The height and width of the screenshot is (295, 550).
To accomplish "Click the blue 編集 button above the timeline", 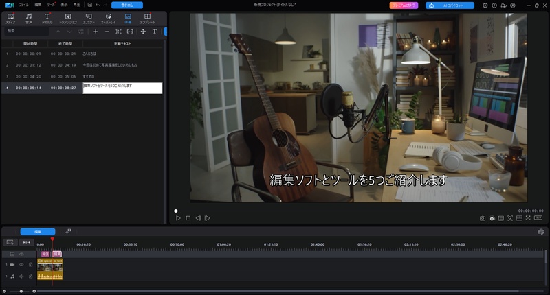I will (x=38, y=232).
